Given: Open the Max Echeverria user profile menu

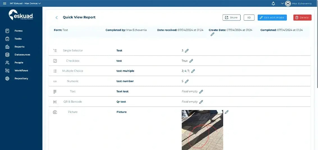Looking at the screenshot, I should click(299, 3).
